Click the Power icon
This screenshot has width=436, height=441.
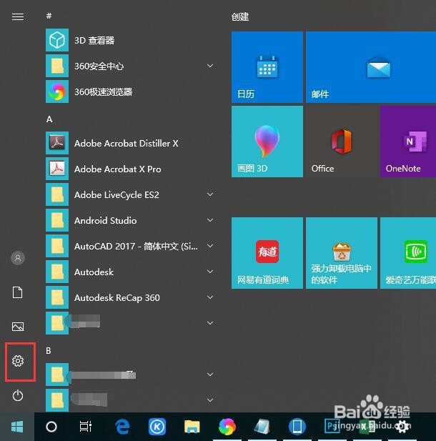[x=18, y=395]
